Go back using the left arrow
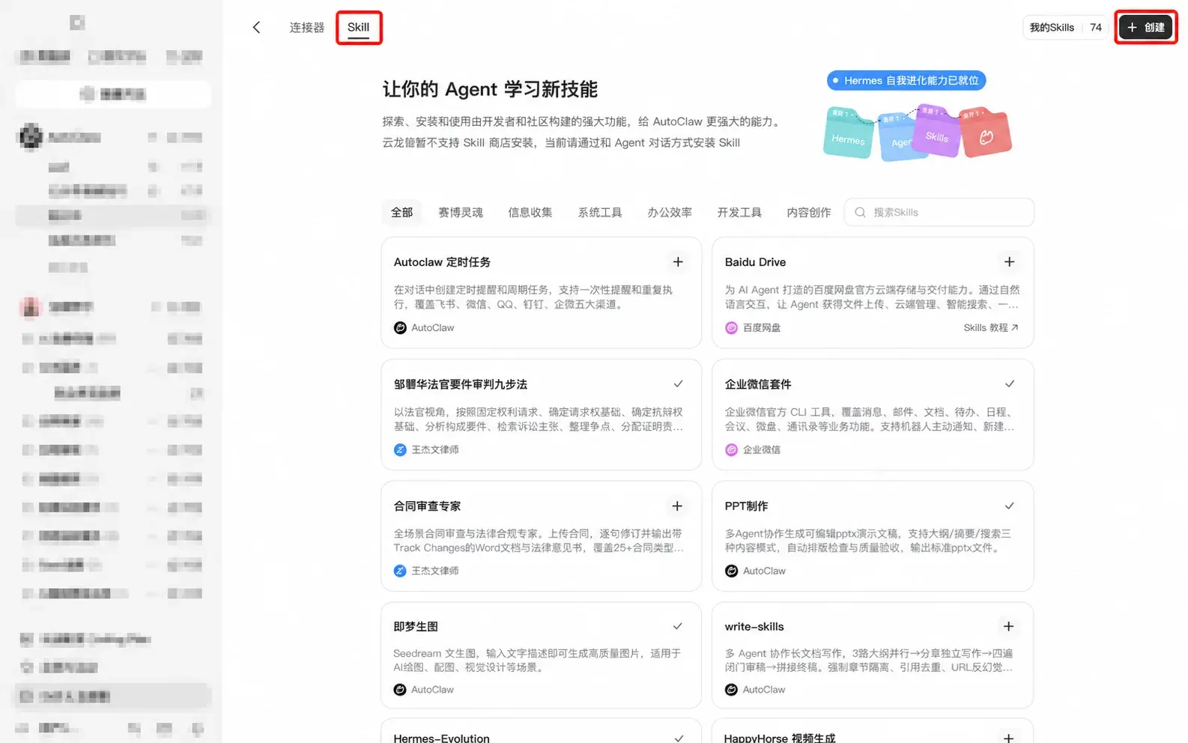The width and height of the screenshot is (1188, 743). click(x=256, y=28)
